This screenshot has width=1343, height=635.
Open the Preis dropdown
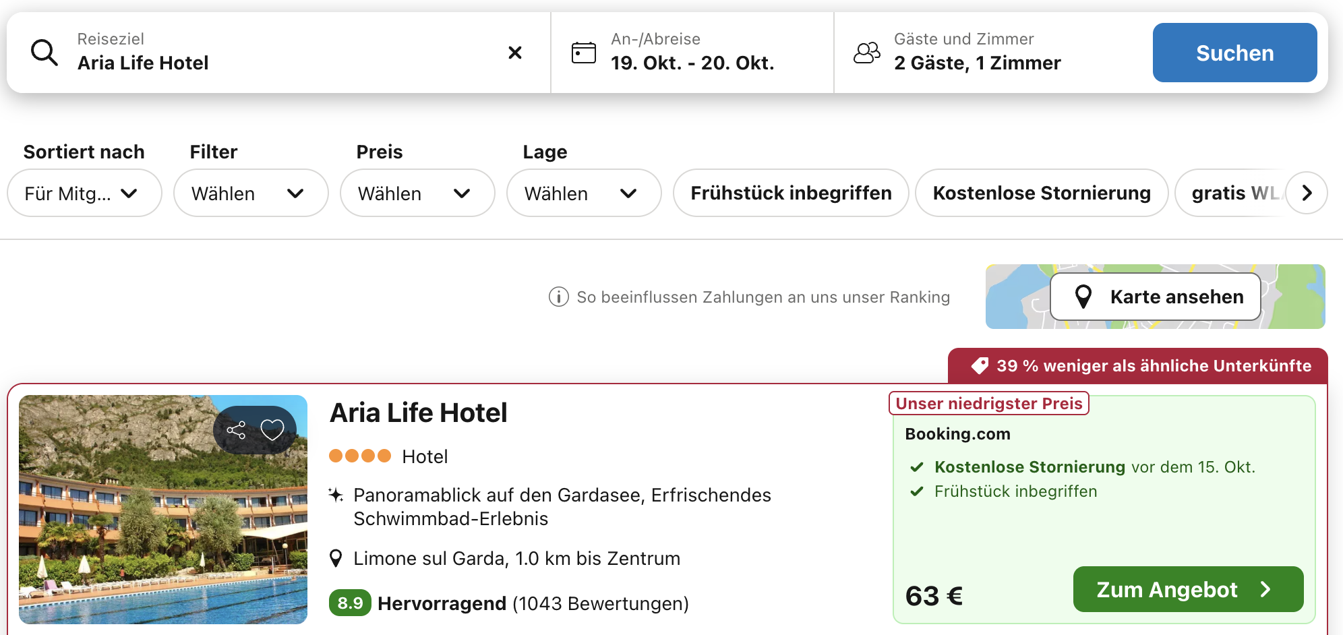tap(417, 193)
